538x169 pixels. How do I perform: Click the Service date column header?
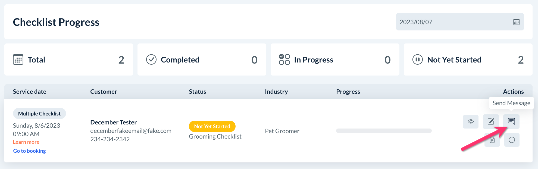[30, 92]
